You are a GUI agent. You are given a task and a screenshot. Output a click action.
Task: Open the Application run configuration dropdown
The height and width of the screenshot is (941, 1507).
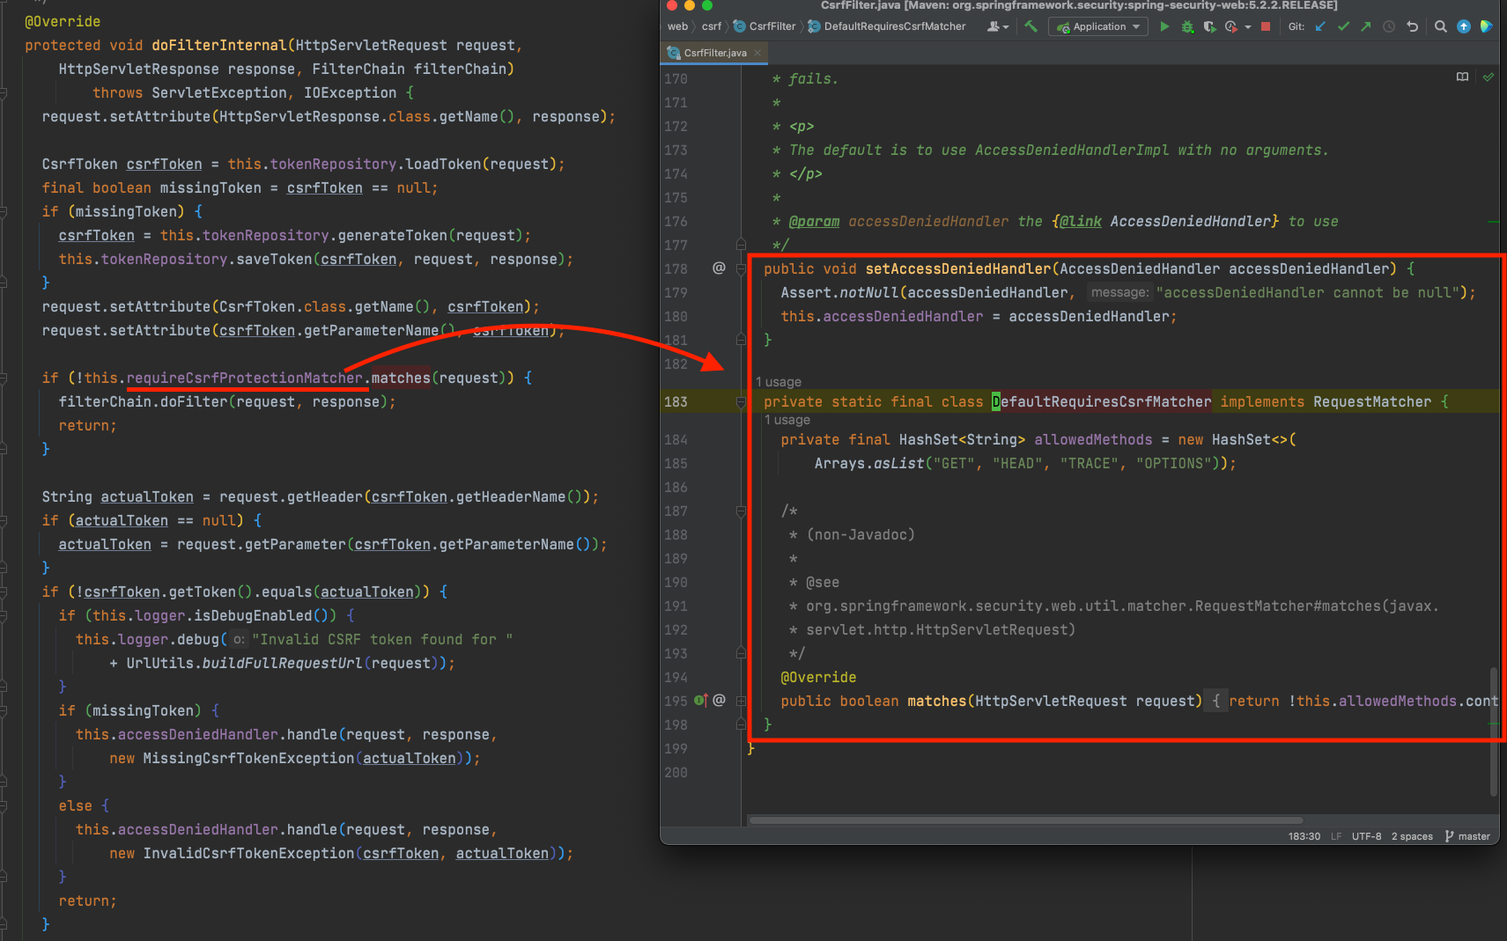(1098, 26)
